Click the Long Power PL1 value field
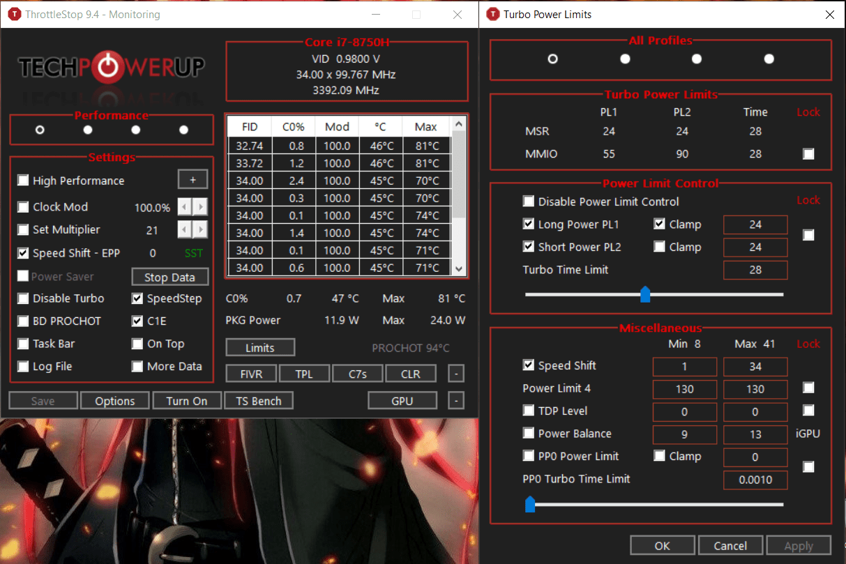The width and height of the screenshot is (846, 564). [755, 224]
